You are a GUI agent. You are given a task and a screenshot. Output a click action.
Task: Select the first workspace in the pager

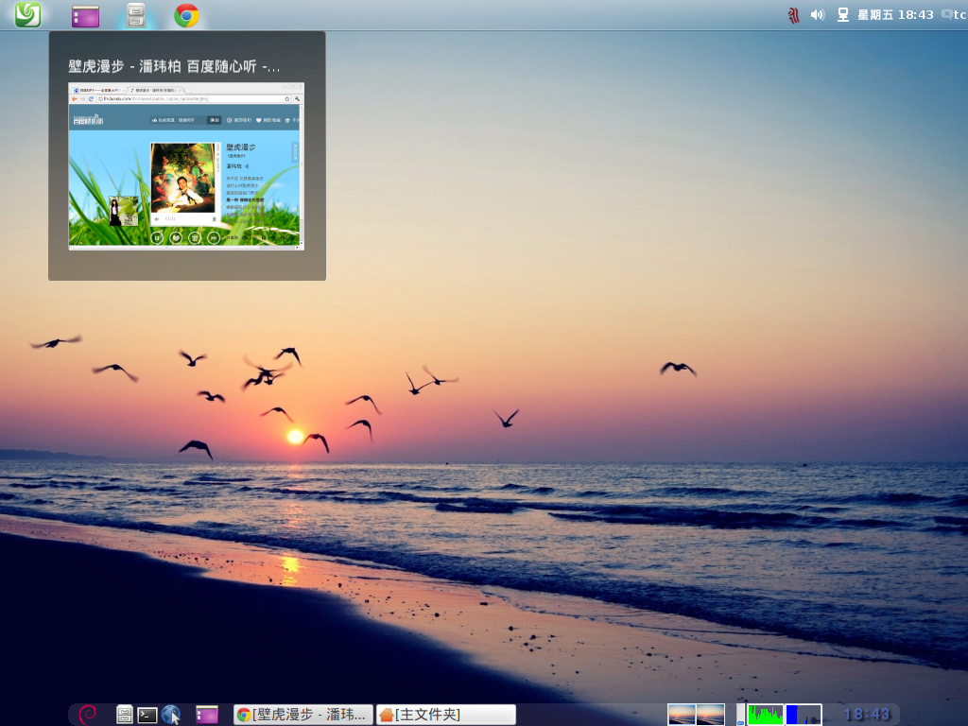coord(682,715)
